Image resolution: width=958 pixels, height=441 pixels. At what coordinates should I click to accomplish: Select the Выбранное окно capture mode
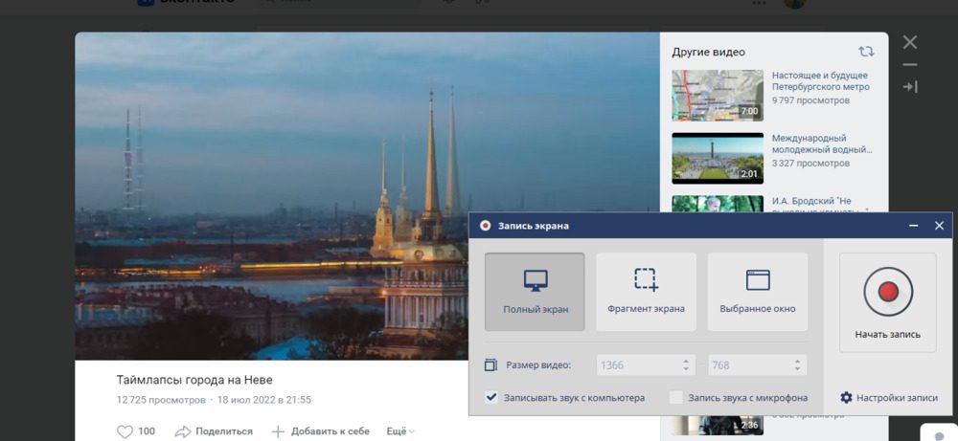(758, 292)
